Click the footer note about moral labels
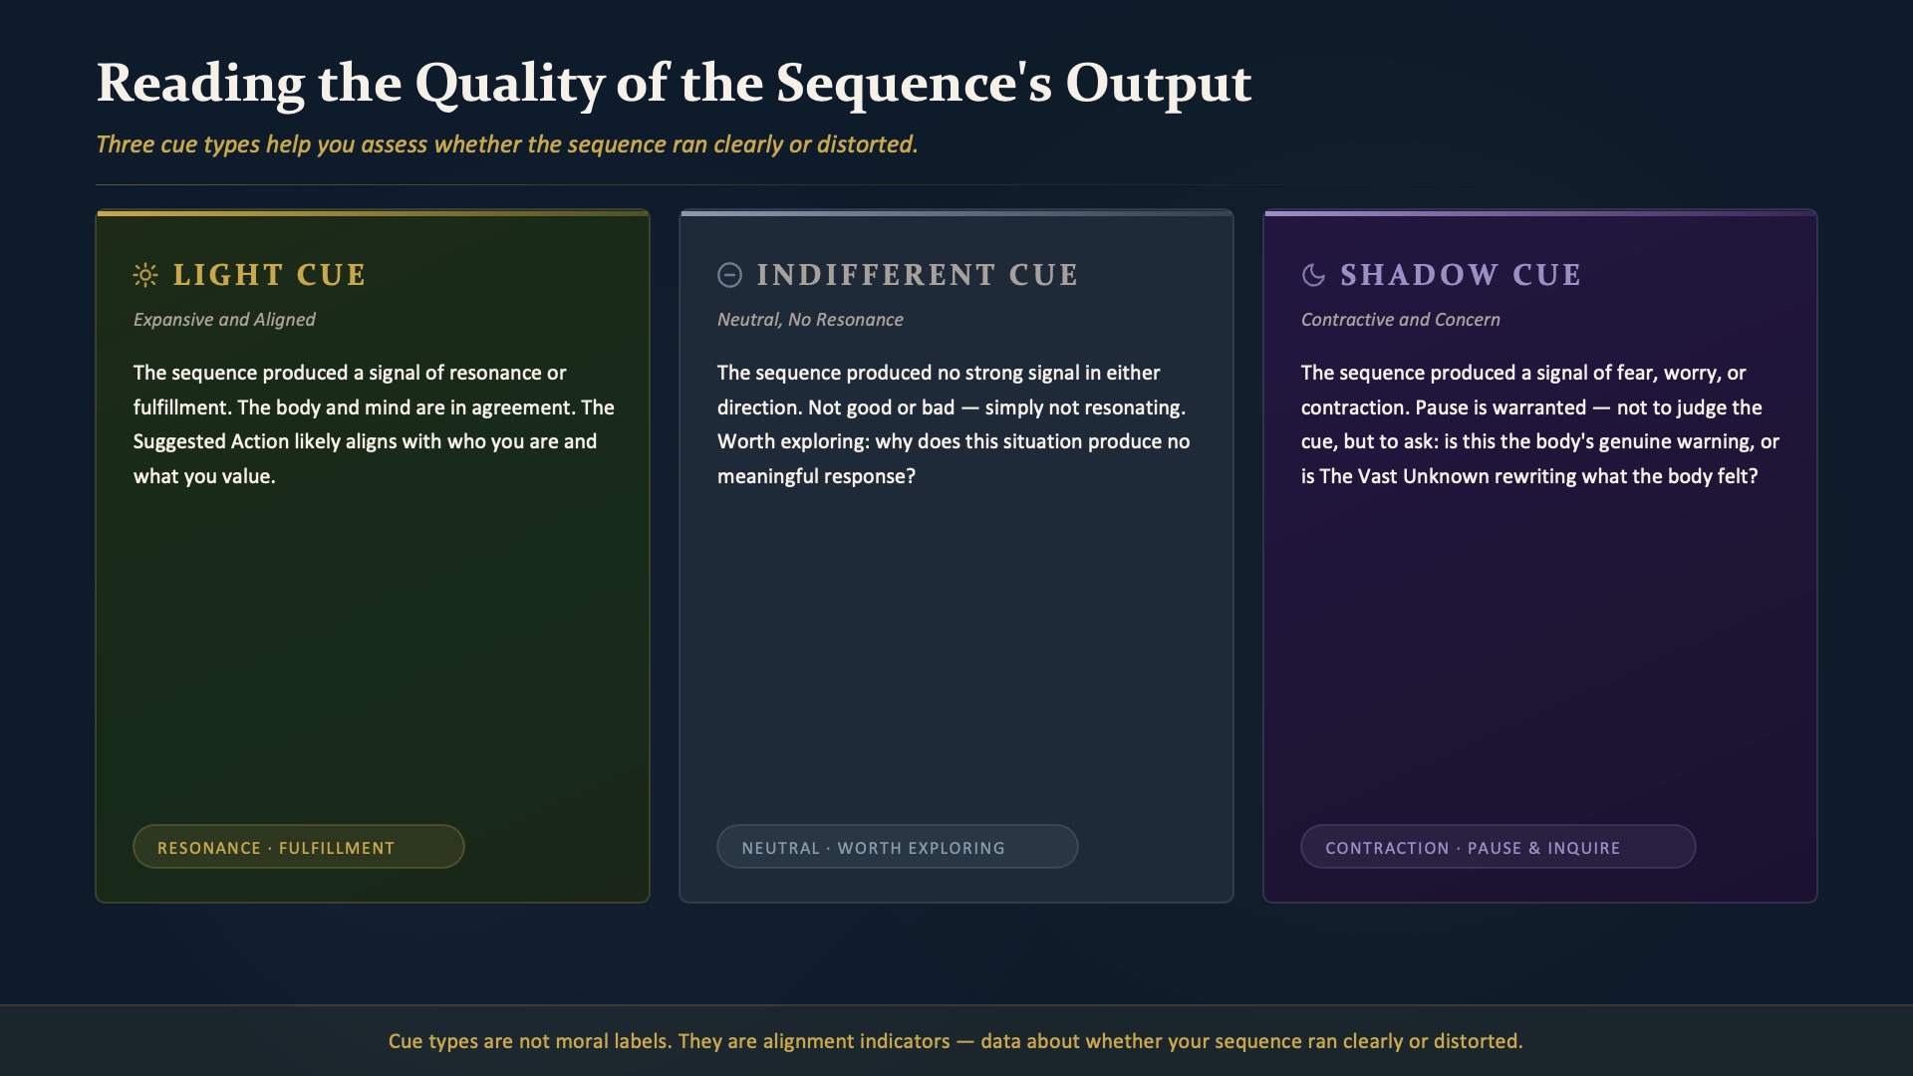 956,1041
